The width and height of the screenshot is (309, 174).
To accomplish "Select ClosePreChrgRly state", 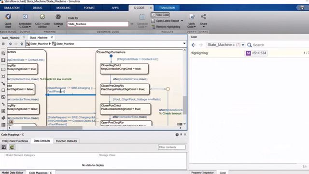I will pyautogui.click(x=125, y=89).
